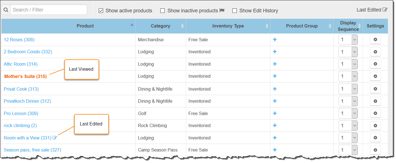
Task: Sort by the Category column header
Action: coord(161,26)
